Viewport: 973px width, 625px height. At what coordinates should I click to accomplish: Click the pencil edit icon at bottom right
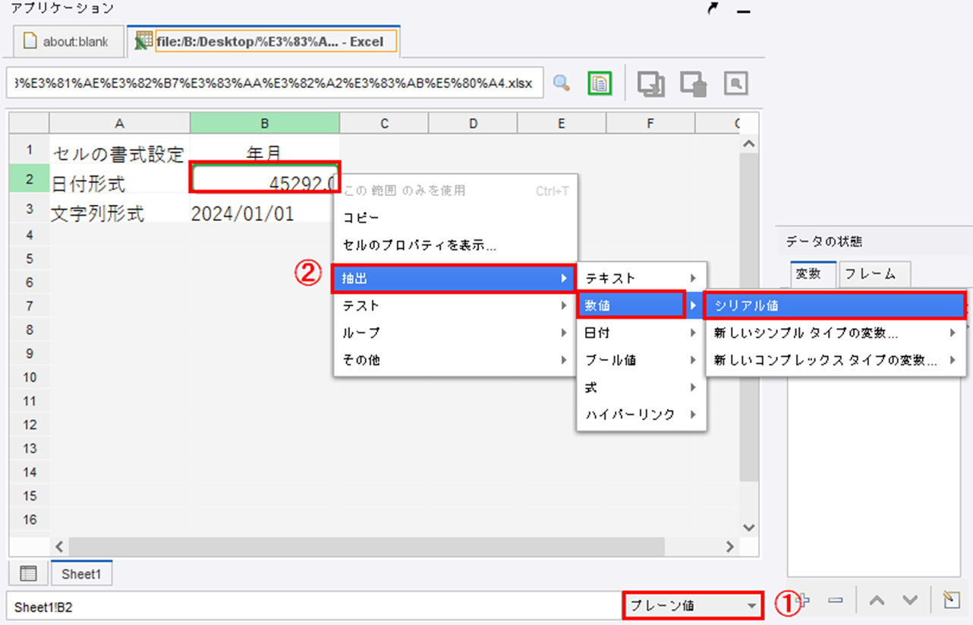(x=951, y=601)
